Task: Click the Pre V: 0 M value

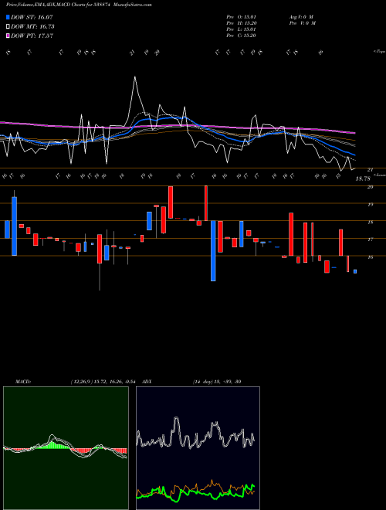Action: pos(303,23)
